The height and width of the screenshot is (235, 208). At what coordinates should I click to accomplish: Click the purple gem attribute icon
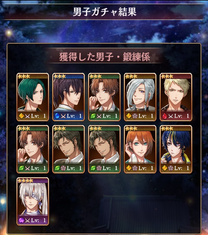tap(21, 220)
